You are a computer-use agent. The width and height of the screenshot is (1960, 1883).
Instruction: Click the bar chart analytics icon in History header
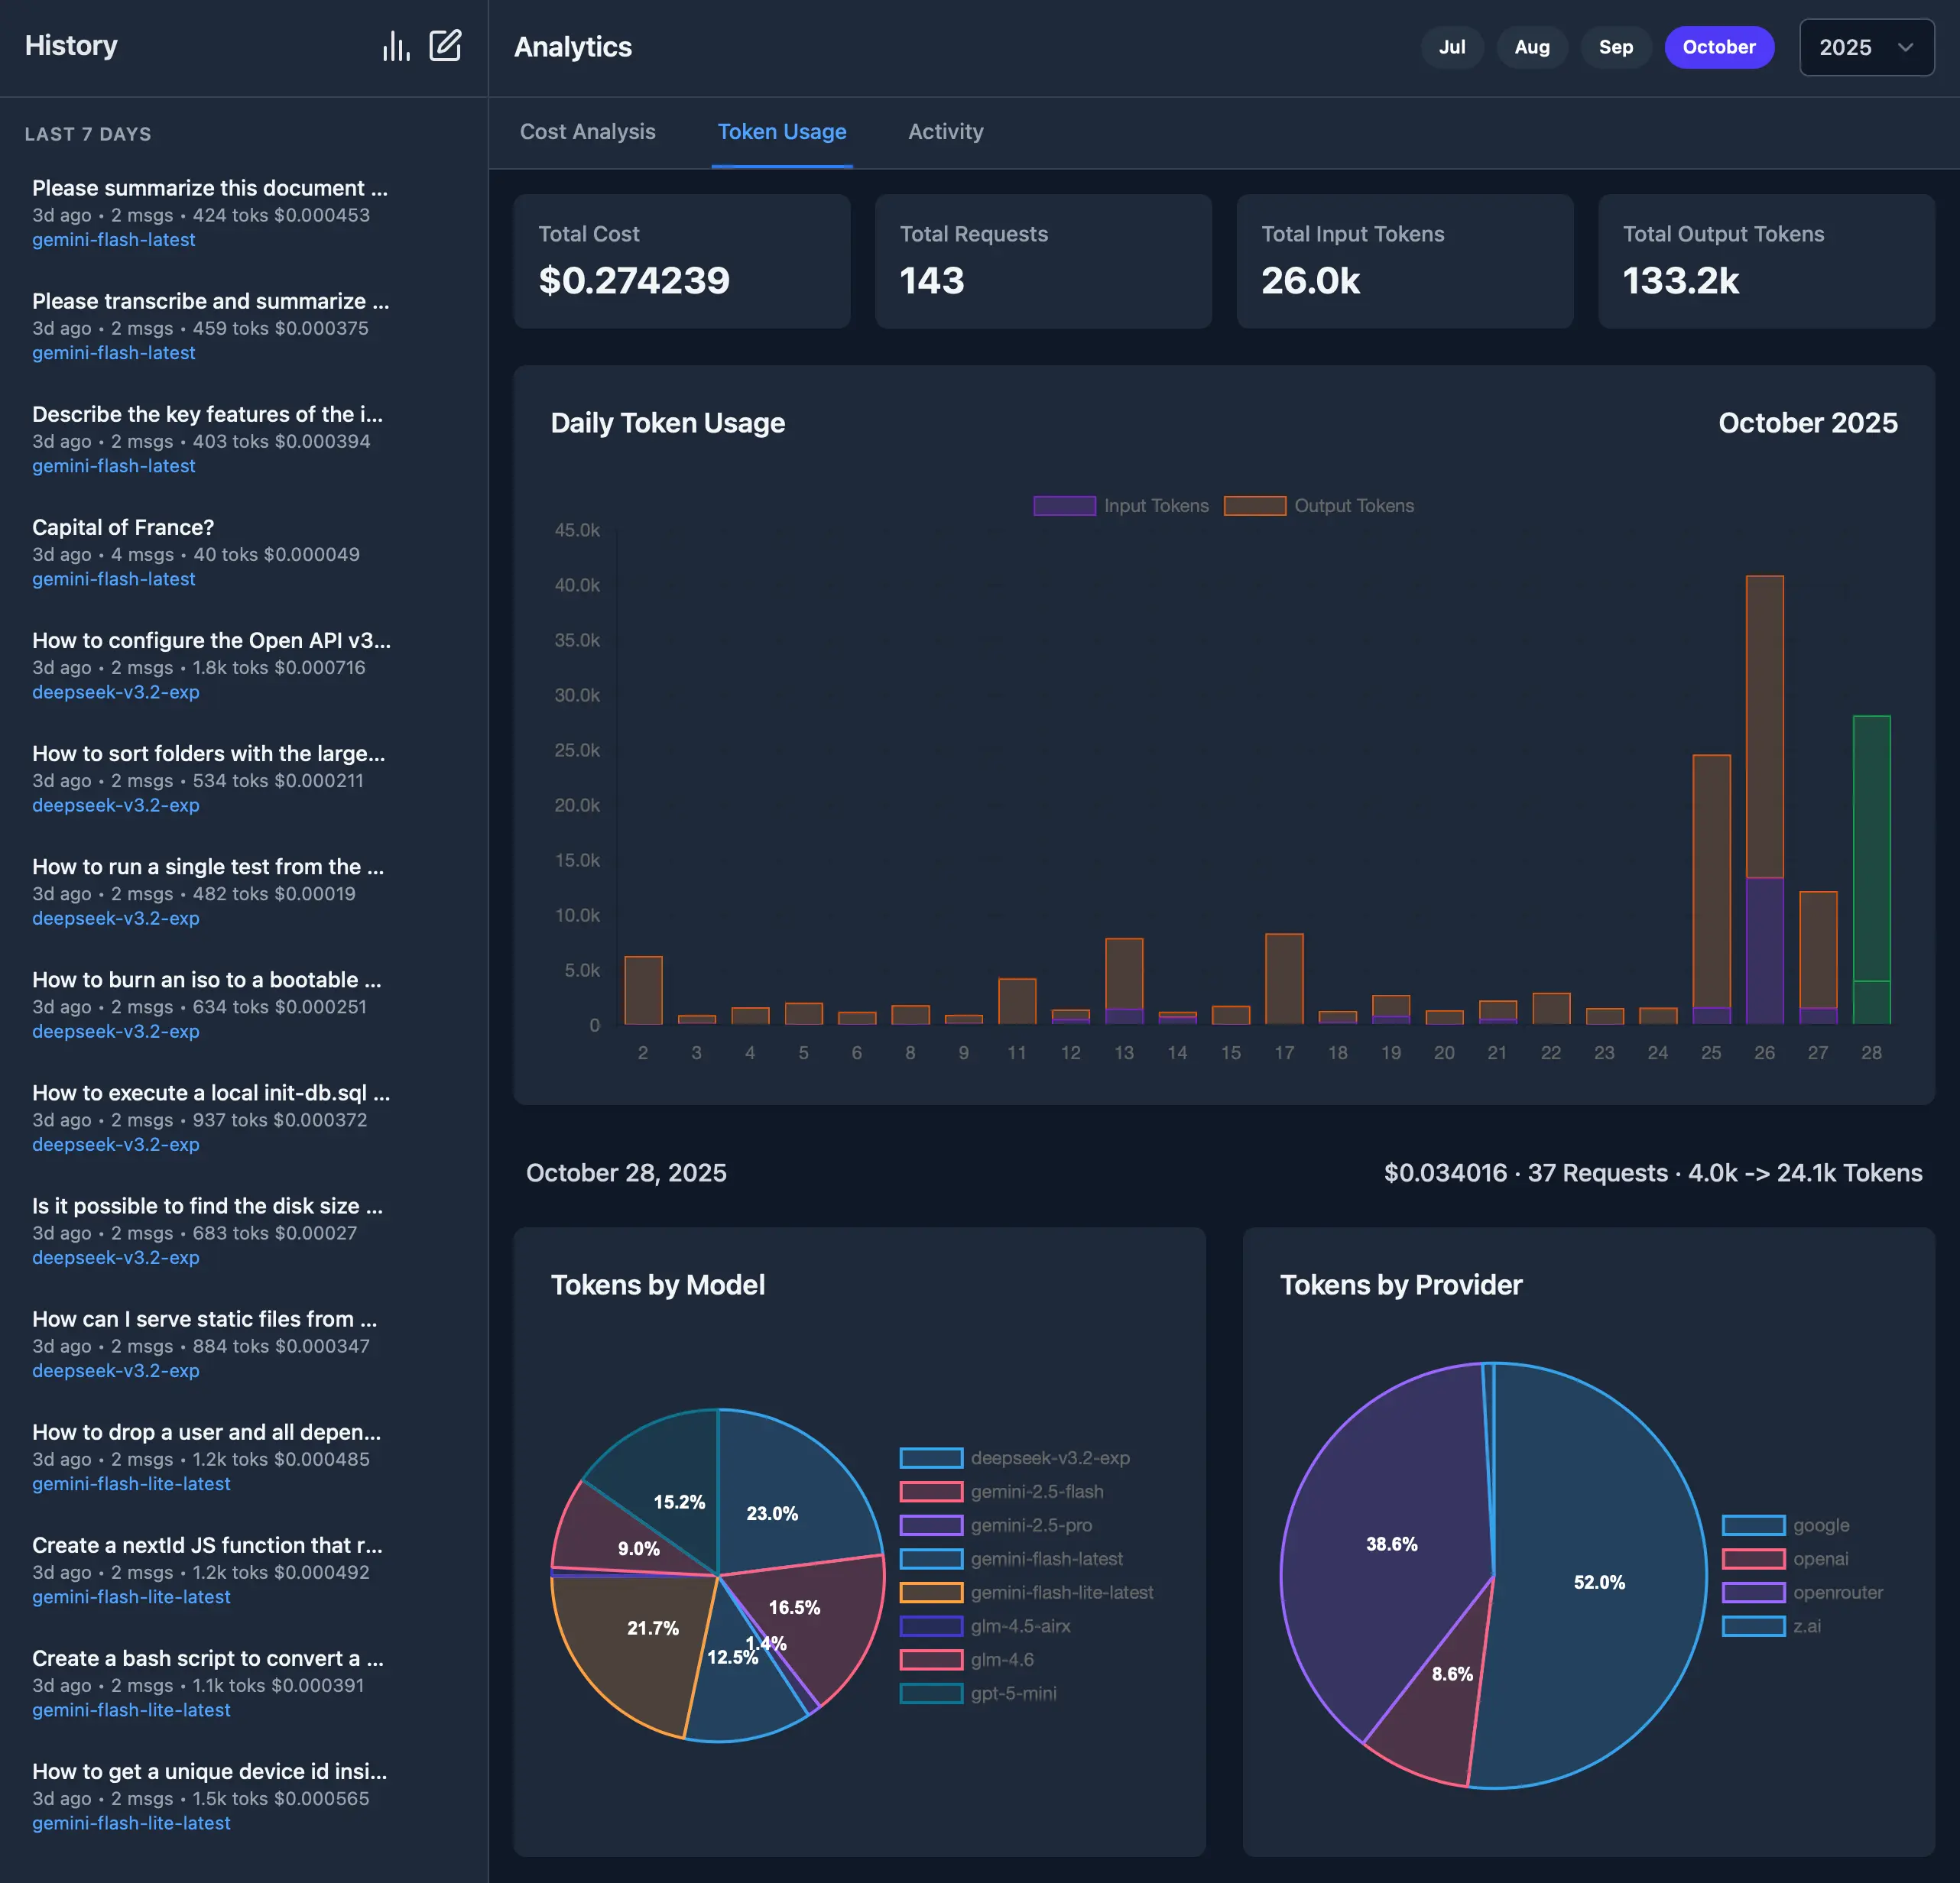click(x=396, y=46)
